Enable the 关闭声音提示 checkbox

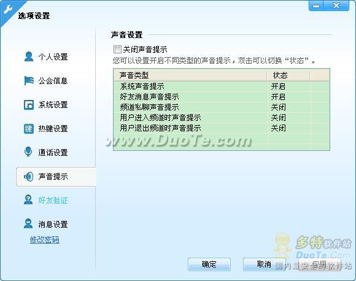pyautogui.click(x=117, y=49)
